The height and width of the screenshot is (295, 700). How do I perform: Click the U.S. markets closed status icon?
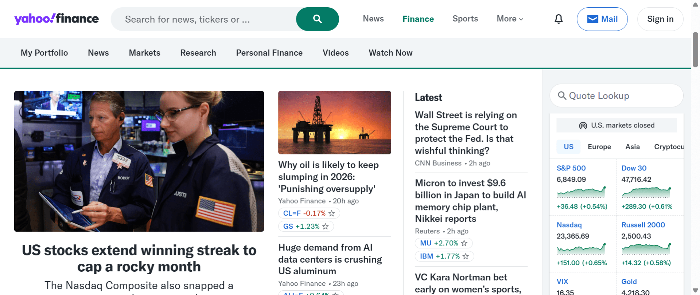coord(583,126)
